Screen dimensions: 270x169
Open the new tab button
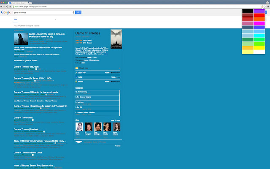(30, 3)
